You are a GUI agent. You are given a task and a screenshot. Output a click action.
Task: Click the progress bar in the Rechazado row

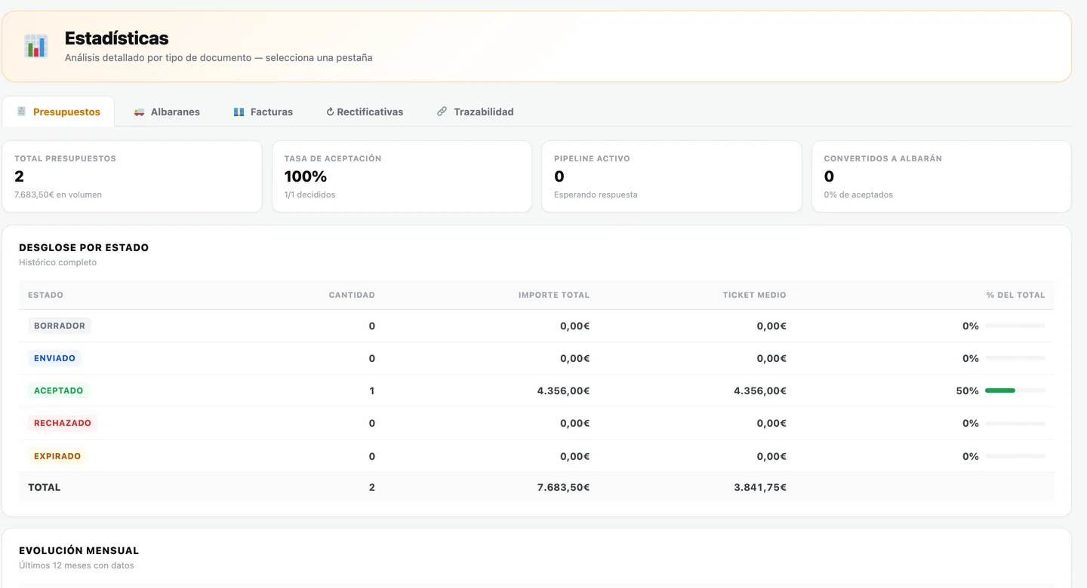[x=1015, y=423]
